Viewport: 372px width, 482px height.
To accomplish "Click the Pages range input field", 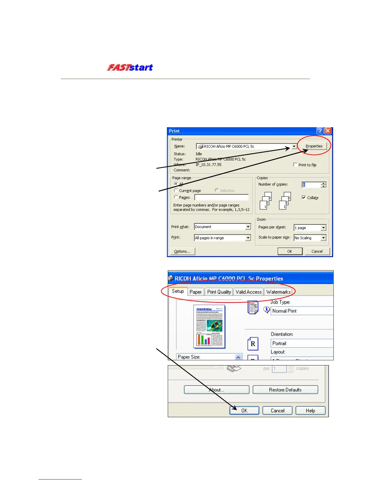I will click(221, 197).
